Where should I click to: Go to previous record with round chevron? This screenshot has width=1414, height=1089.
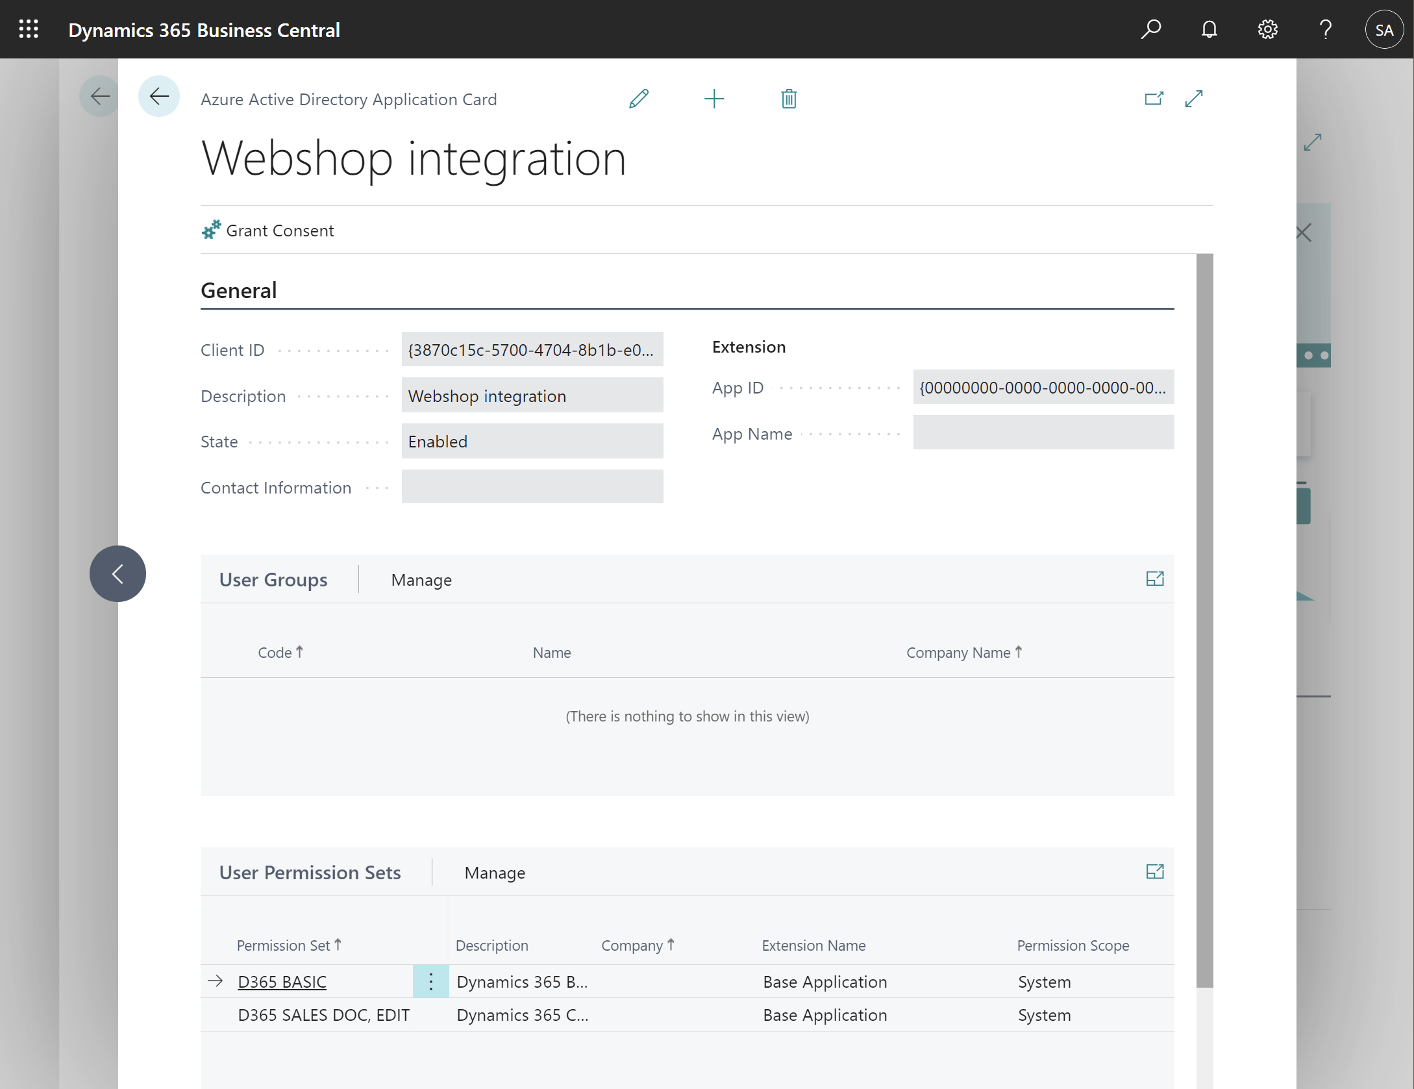coord(118,573)
